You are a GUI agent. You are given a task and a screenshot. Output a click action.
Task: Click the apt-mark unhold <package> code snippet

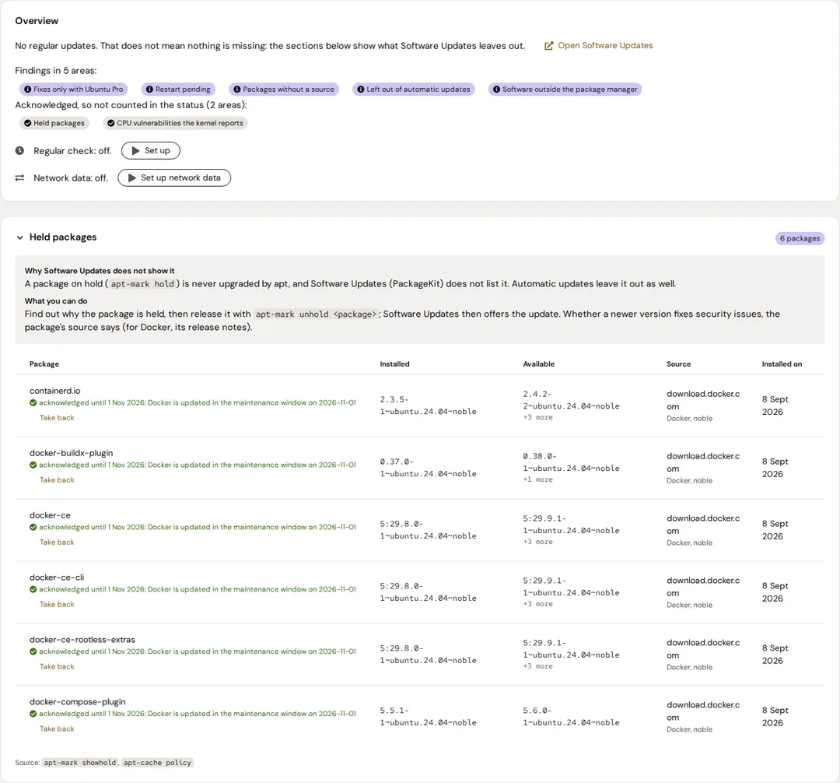pyautogui.click(x=316, y=314)
